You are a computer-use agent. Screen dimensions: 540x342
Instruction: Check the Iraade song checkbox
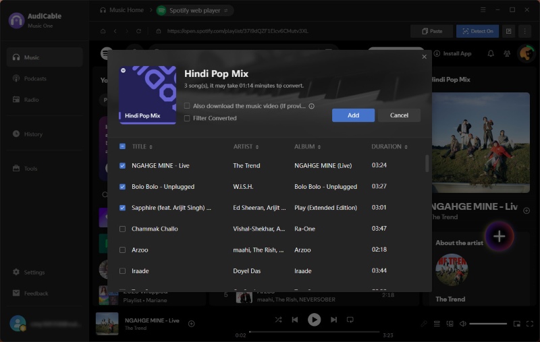tap(122, 270)
